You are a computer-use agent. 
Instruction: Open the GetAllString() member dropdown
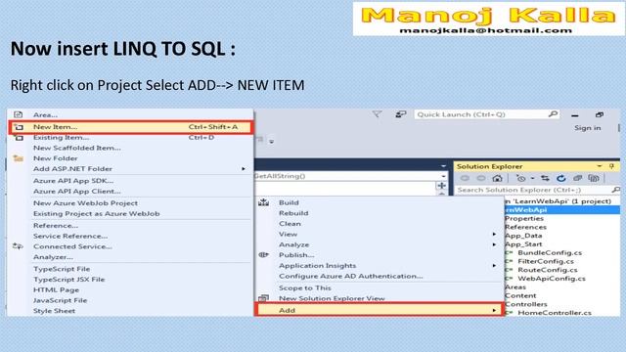443,176
